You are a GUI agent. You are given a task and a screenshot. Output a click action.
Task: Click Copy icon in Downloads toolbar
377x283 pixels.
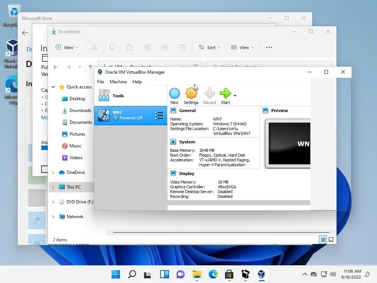point(112,48)
